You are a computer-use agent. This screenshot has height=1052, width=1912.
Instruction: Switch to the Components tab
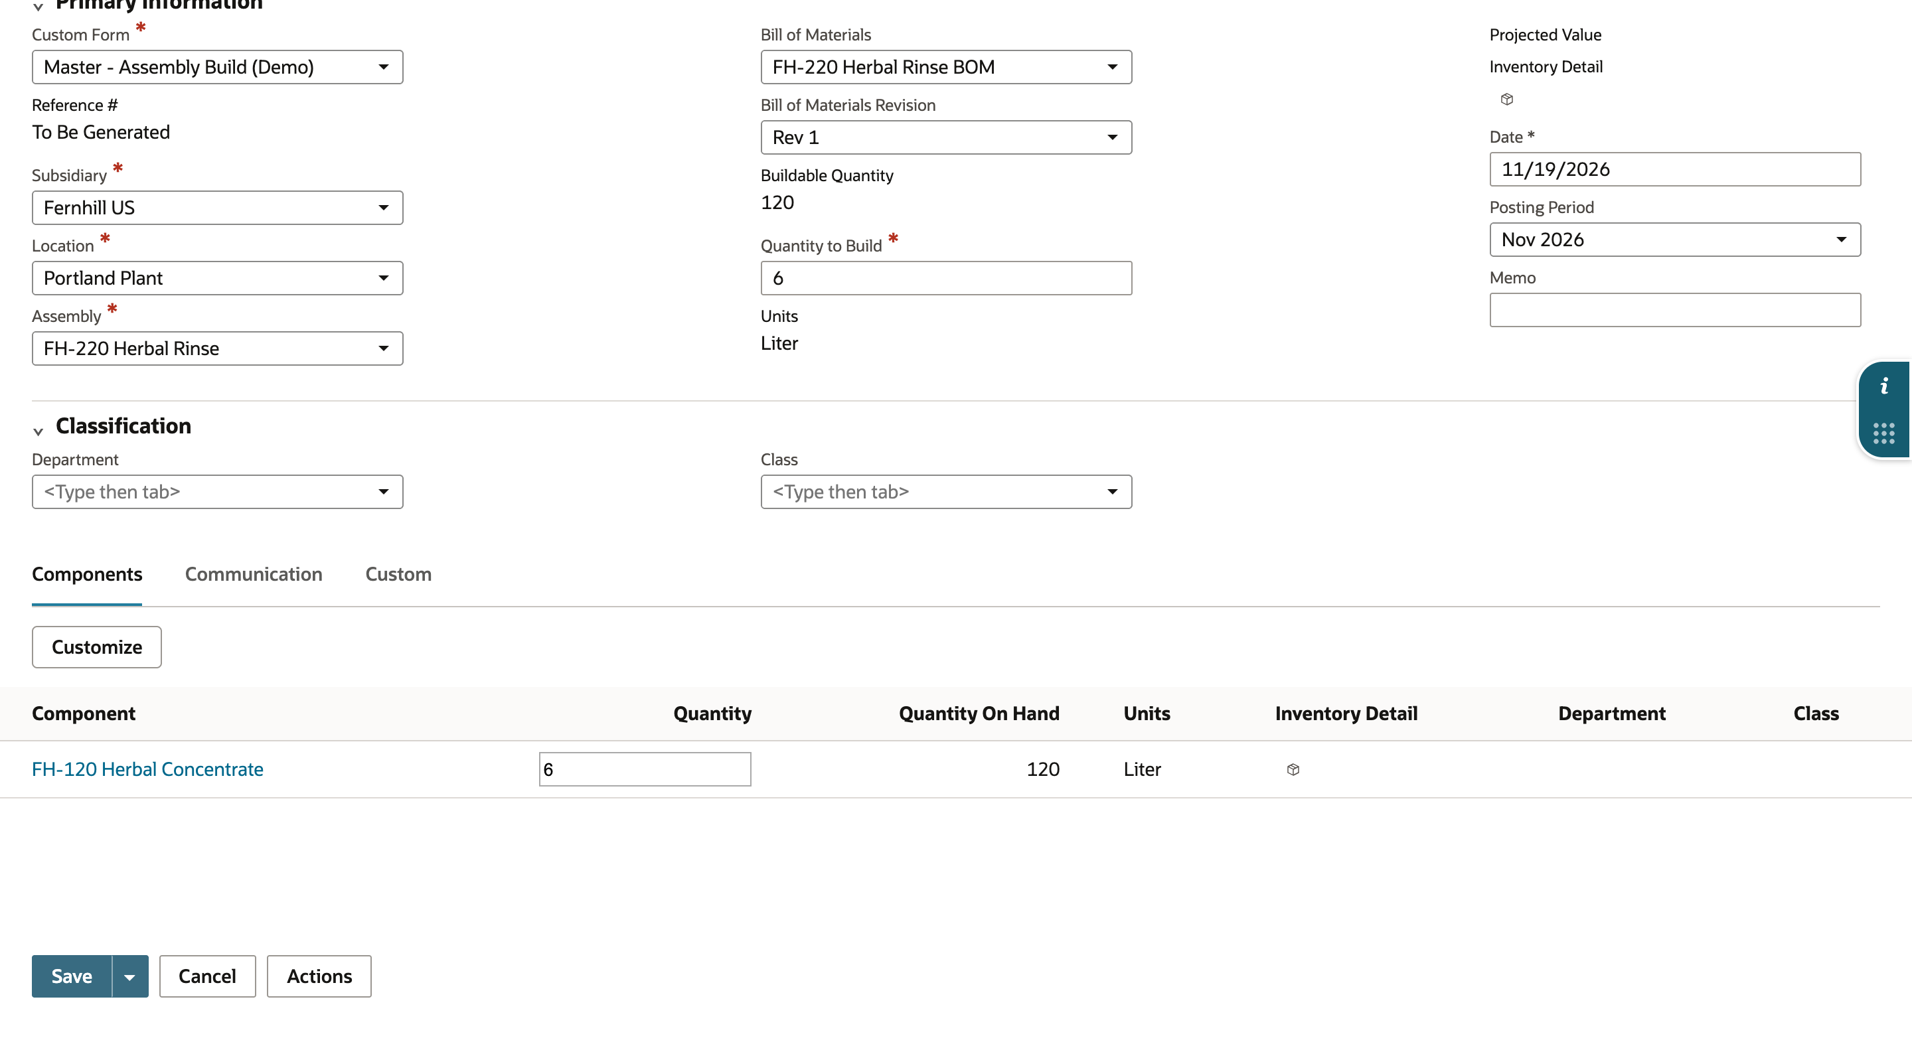(x=87, y=574)
